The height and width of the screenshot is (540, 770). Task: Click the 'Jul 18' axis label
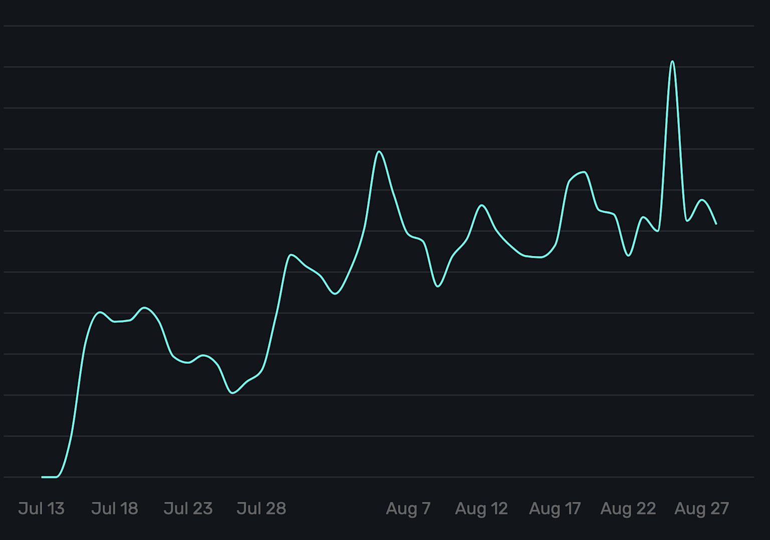point(114,508)
